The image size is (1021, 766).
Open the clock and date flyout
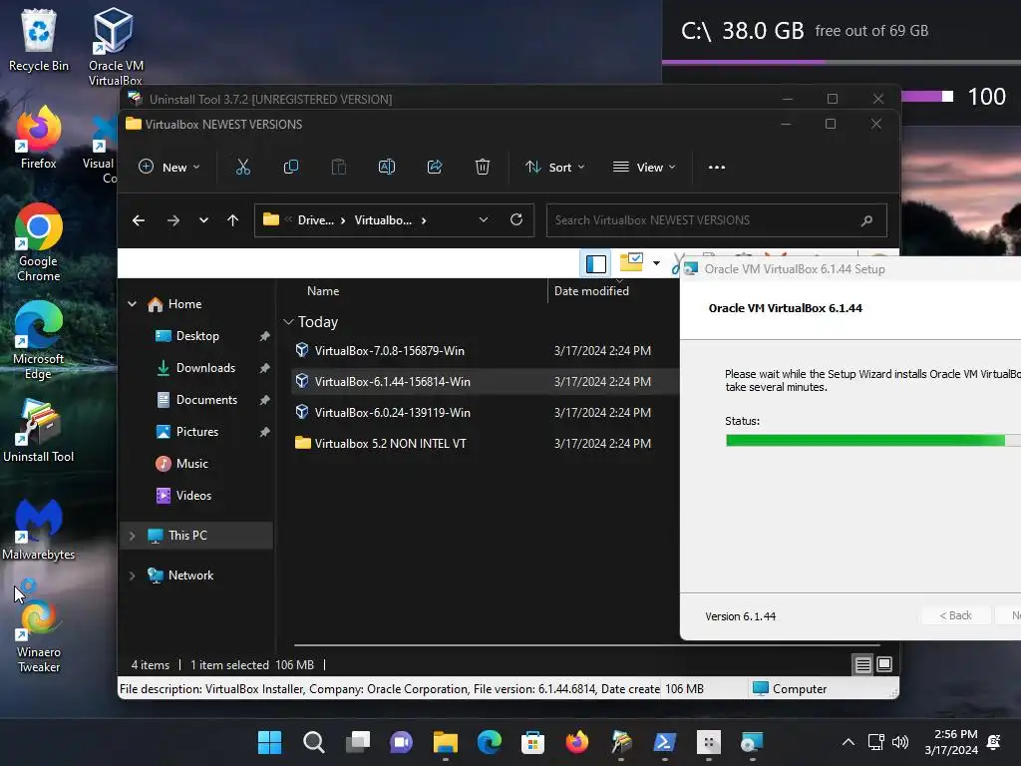[x=950, y=742]
